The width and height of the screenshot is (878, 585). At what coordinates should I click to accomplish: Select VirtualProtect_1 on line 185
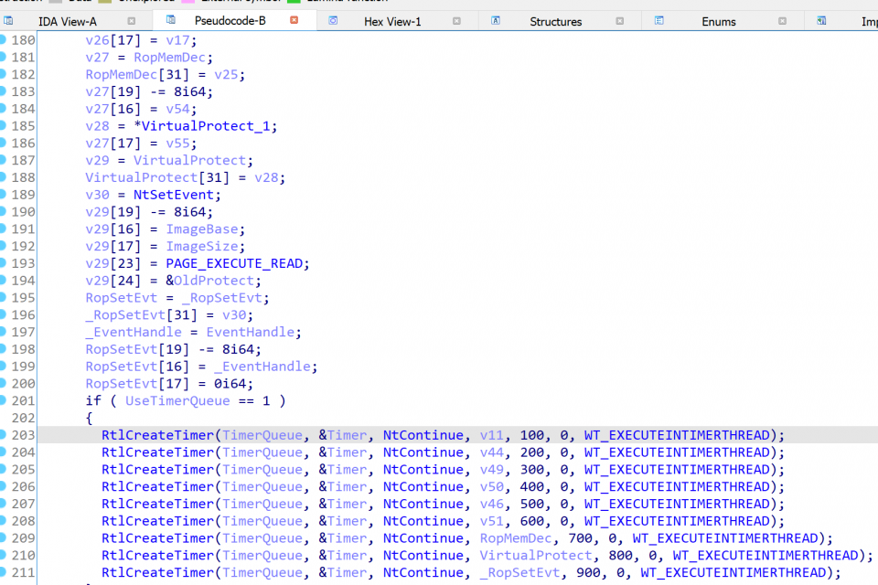point(206,126)
